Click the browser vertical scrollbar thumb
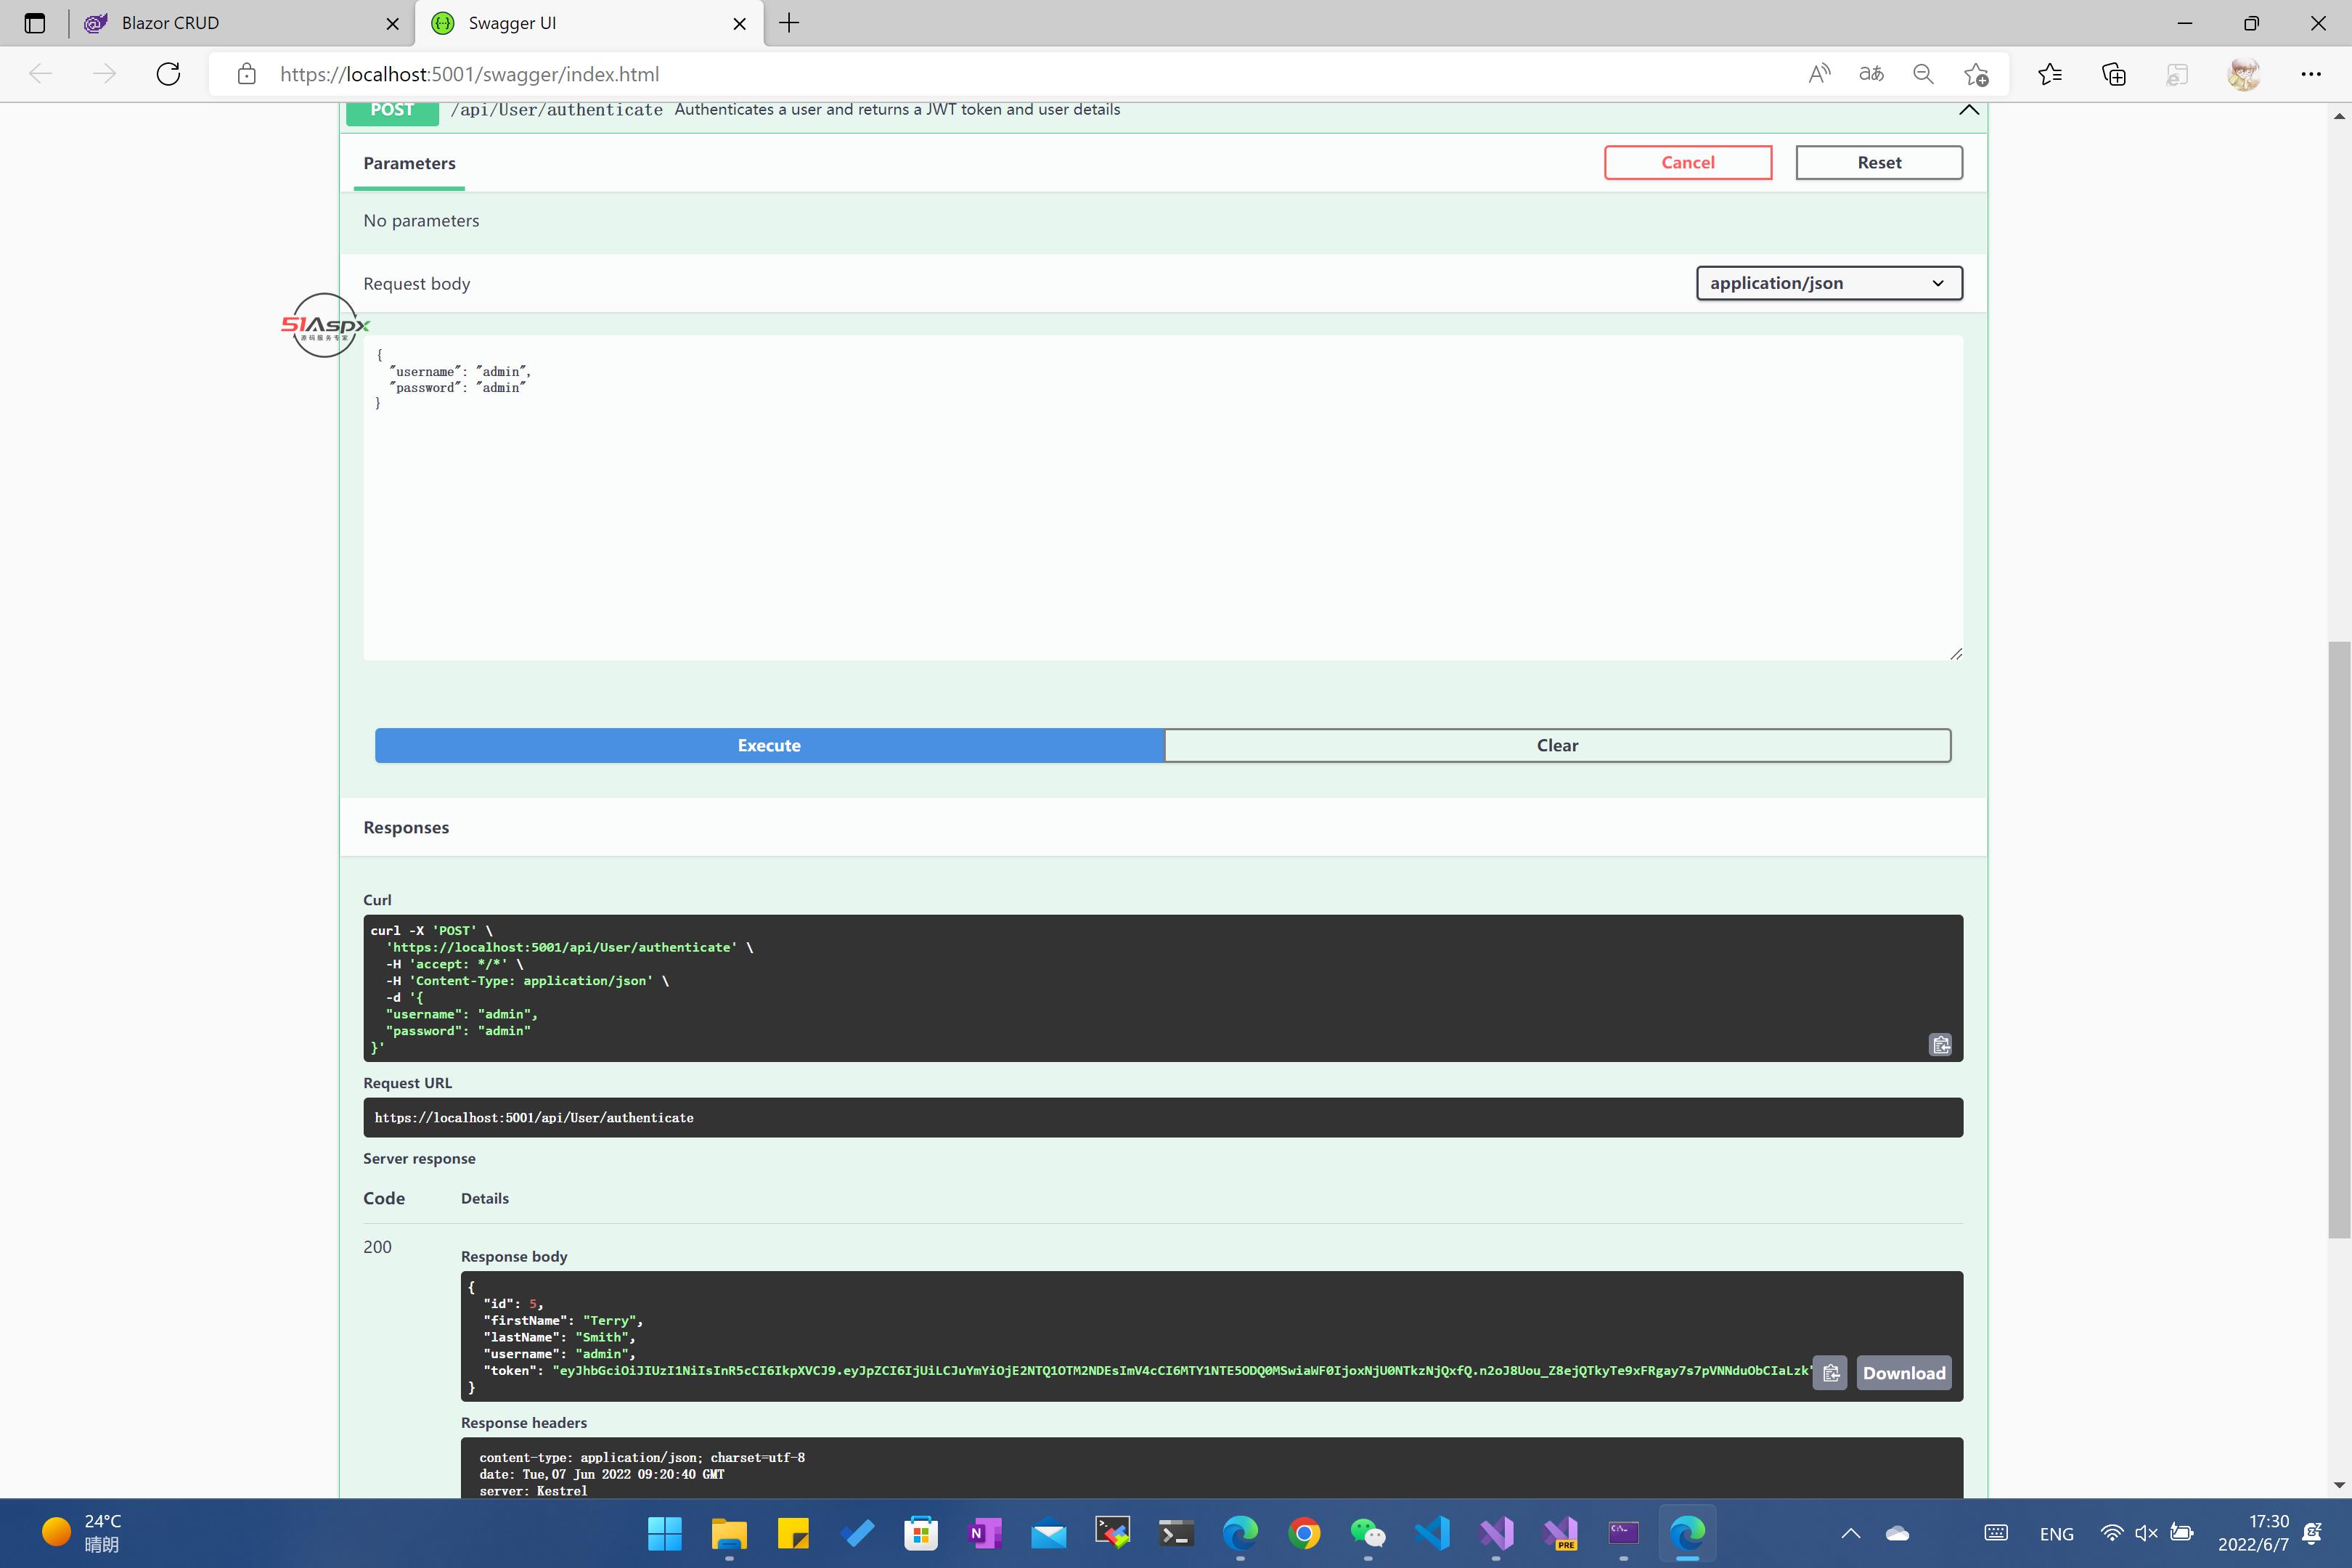Screen dimensions: 2352x1568 (2339, 940)
